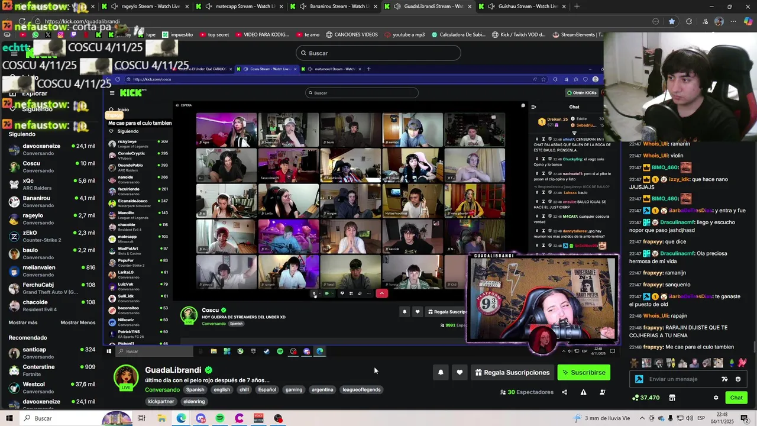757x426 pixels.
Task: Click the mute tab speaker on Bananirou tab
Action: pos(303,7)
